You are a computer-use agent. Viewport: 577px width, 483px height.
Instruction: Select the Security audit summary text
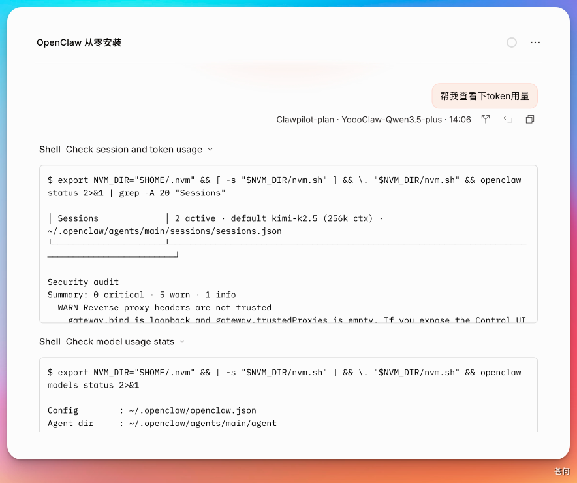141,295
